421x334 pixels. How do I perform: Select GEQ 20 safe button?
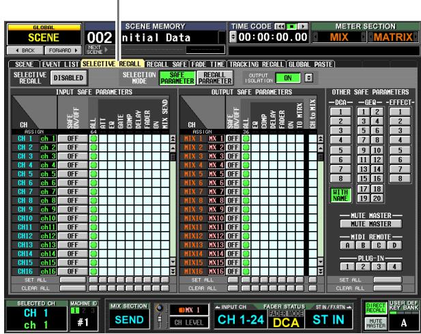377,198
